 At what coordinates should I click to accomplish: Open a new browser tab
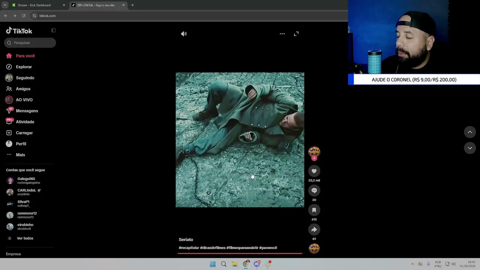click(x=132, y=5)
